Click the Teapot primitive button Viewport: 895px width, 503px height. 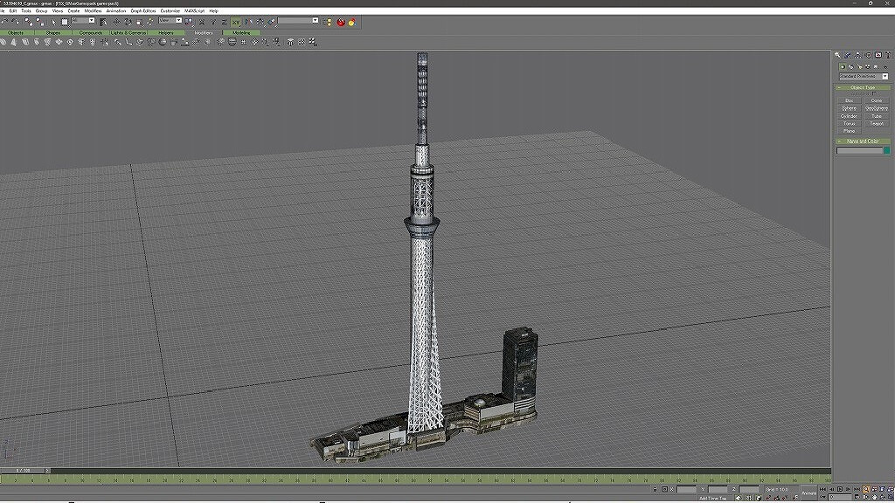[x=876, y=123]
